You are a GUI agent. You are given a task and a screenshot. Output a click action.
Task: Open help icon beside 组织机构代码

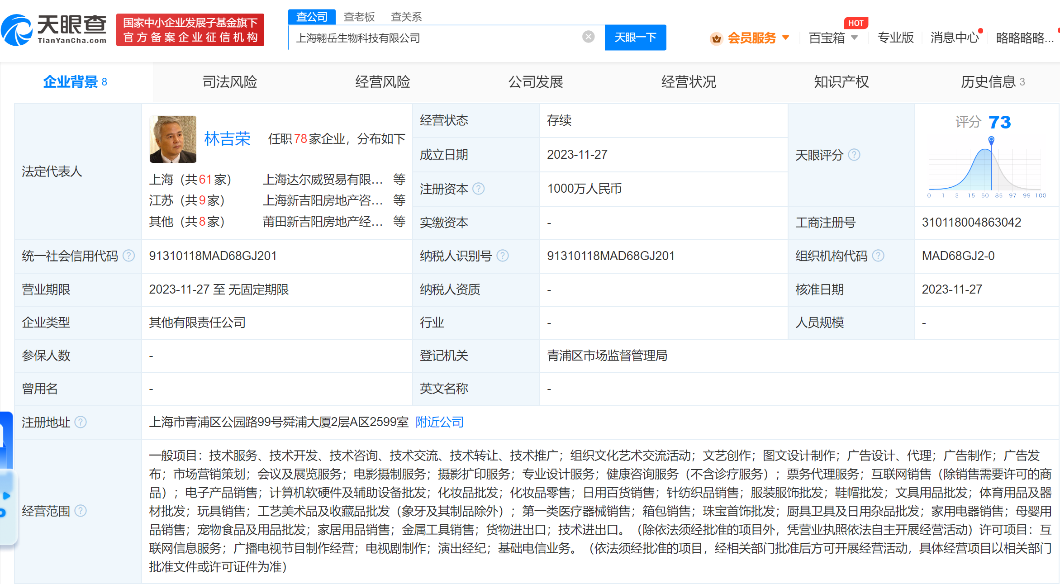click(x=878, y=256)
